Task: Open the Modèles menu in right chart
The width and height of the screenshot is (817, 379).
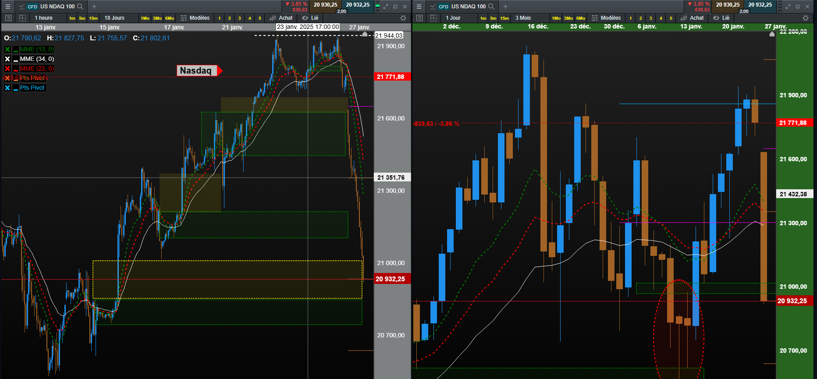Action: pyautogui.click(x=606, y=18)
